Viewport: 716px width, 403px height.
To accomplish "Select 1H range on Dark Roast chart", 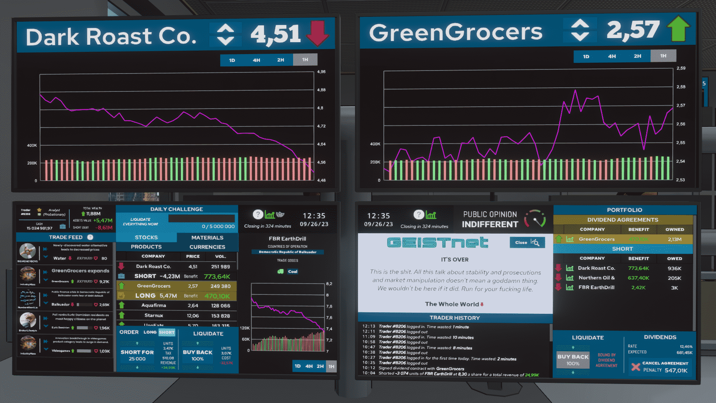I will click(x=305, y=59).
